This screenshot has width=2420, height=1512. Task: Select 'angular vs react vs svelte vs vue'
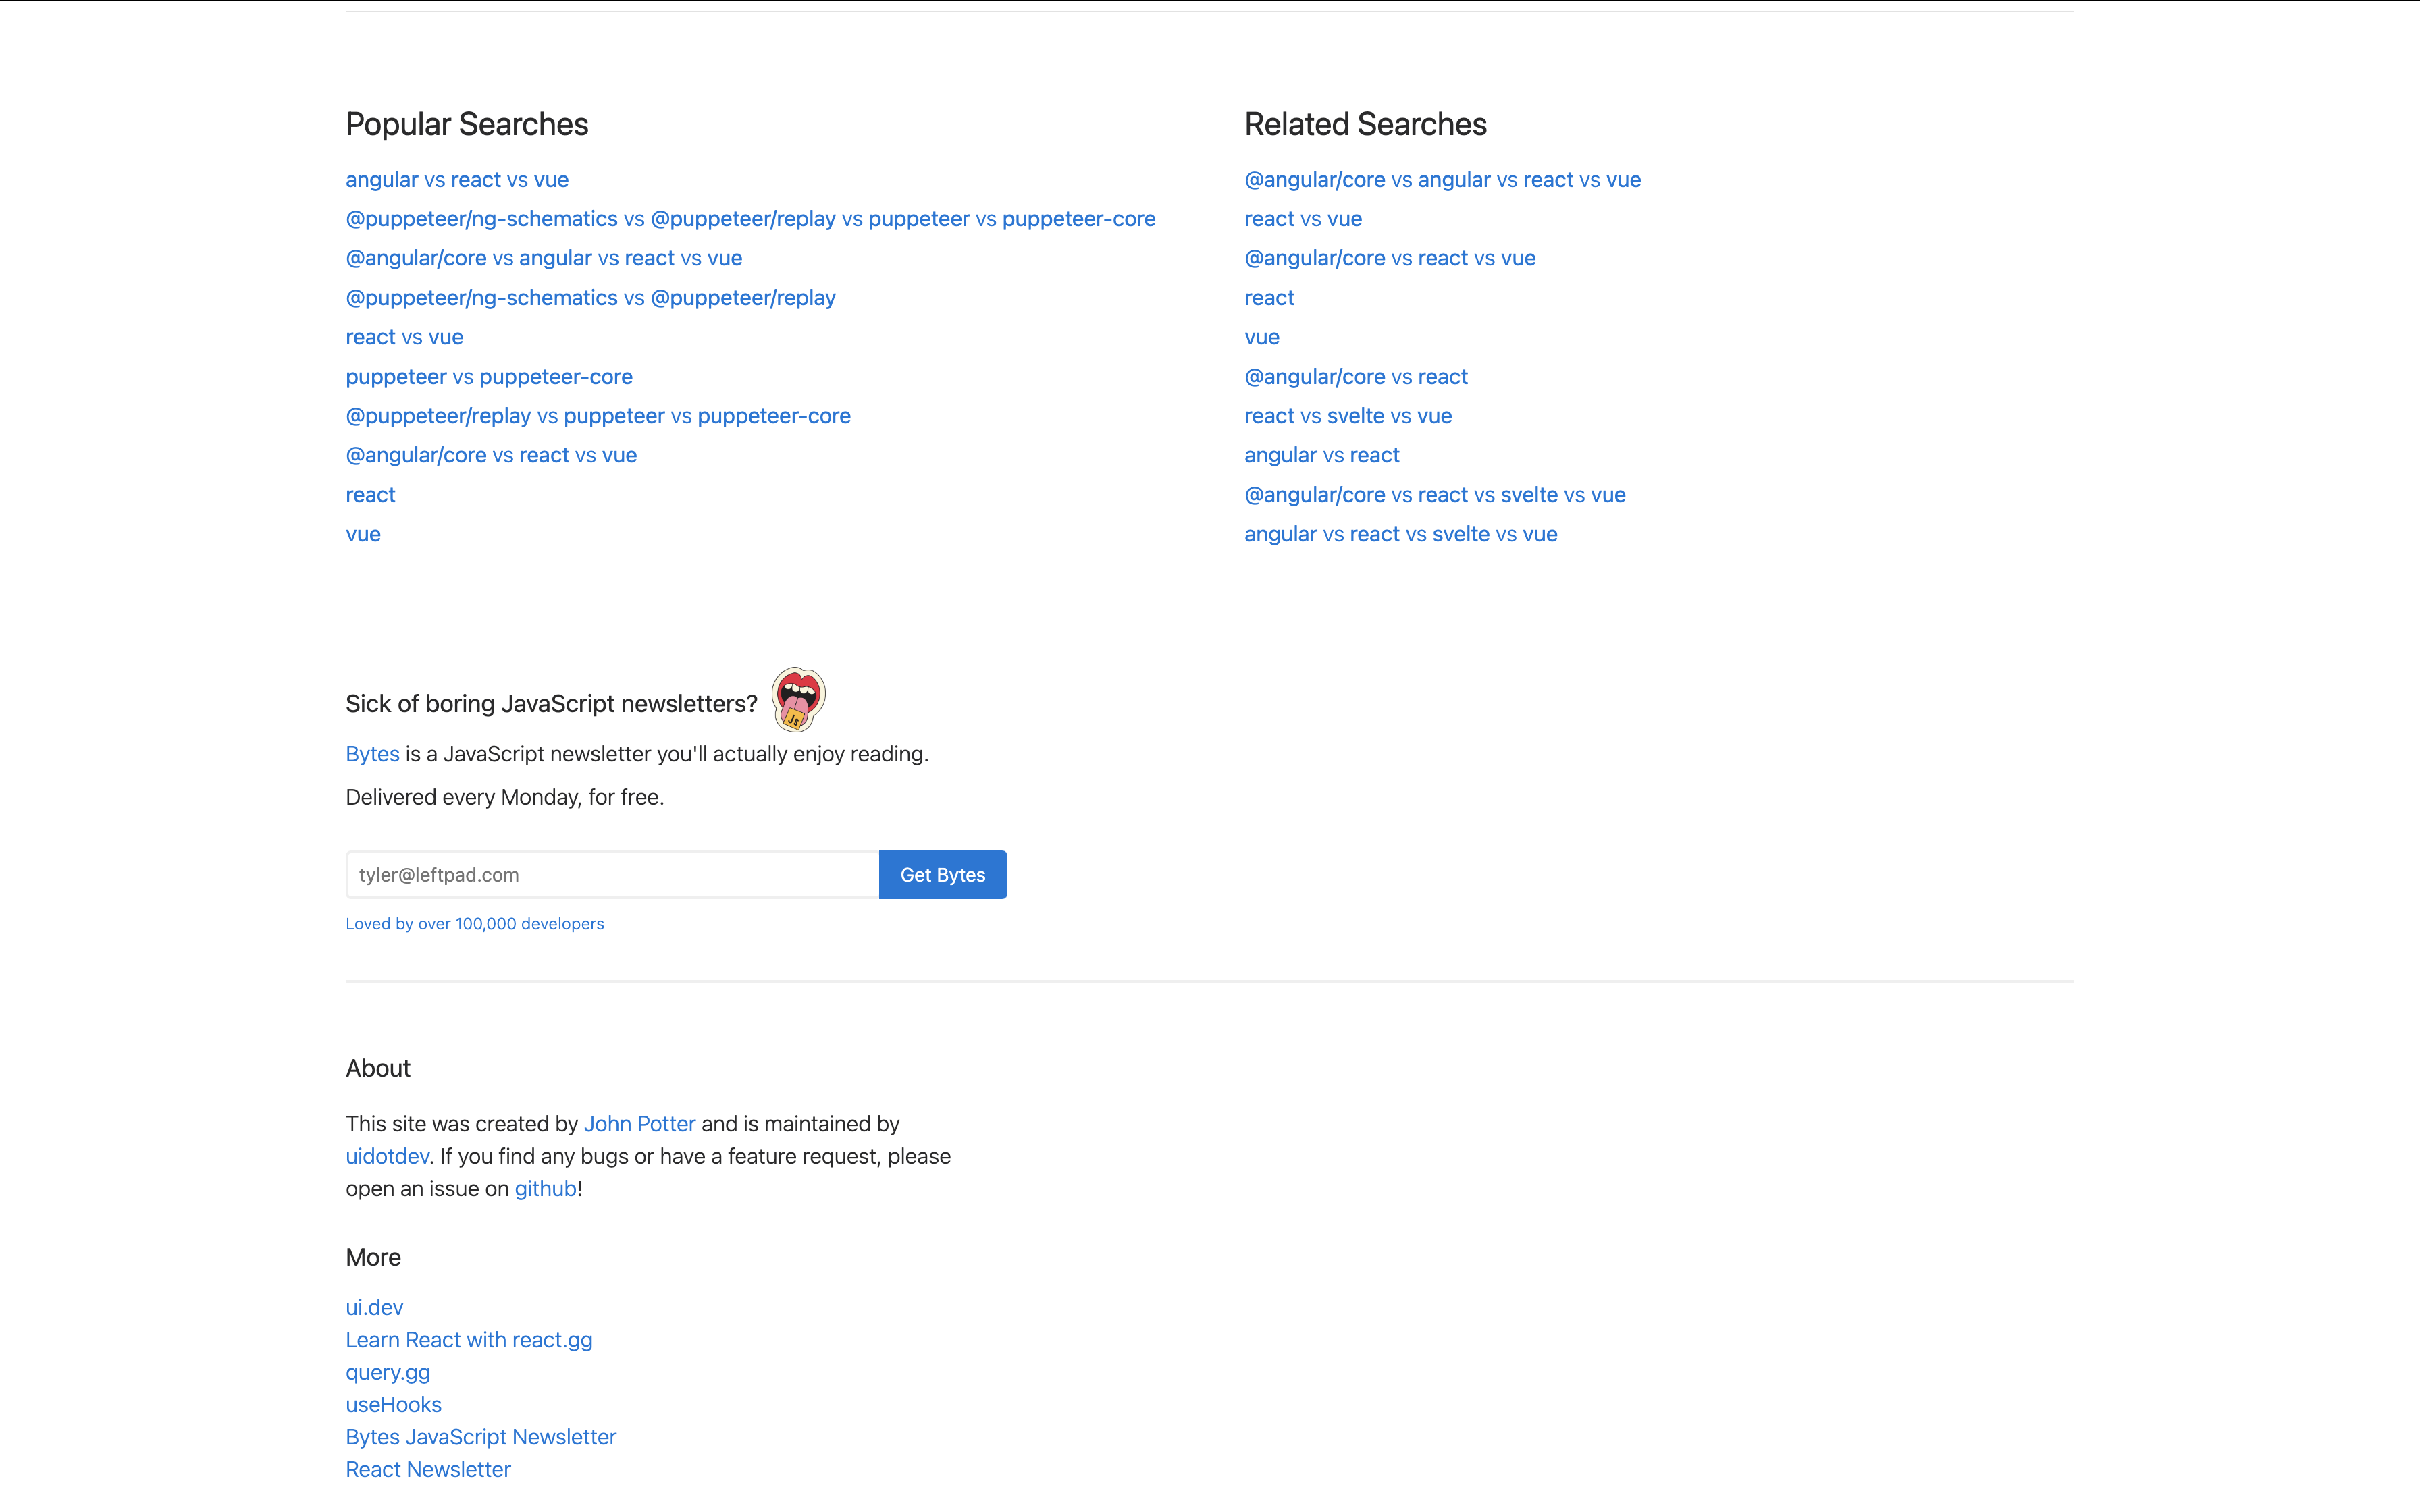click(x=1400, y=534)
